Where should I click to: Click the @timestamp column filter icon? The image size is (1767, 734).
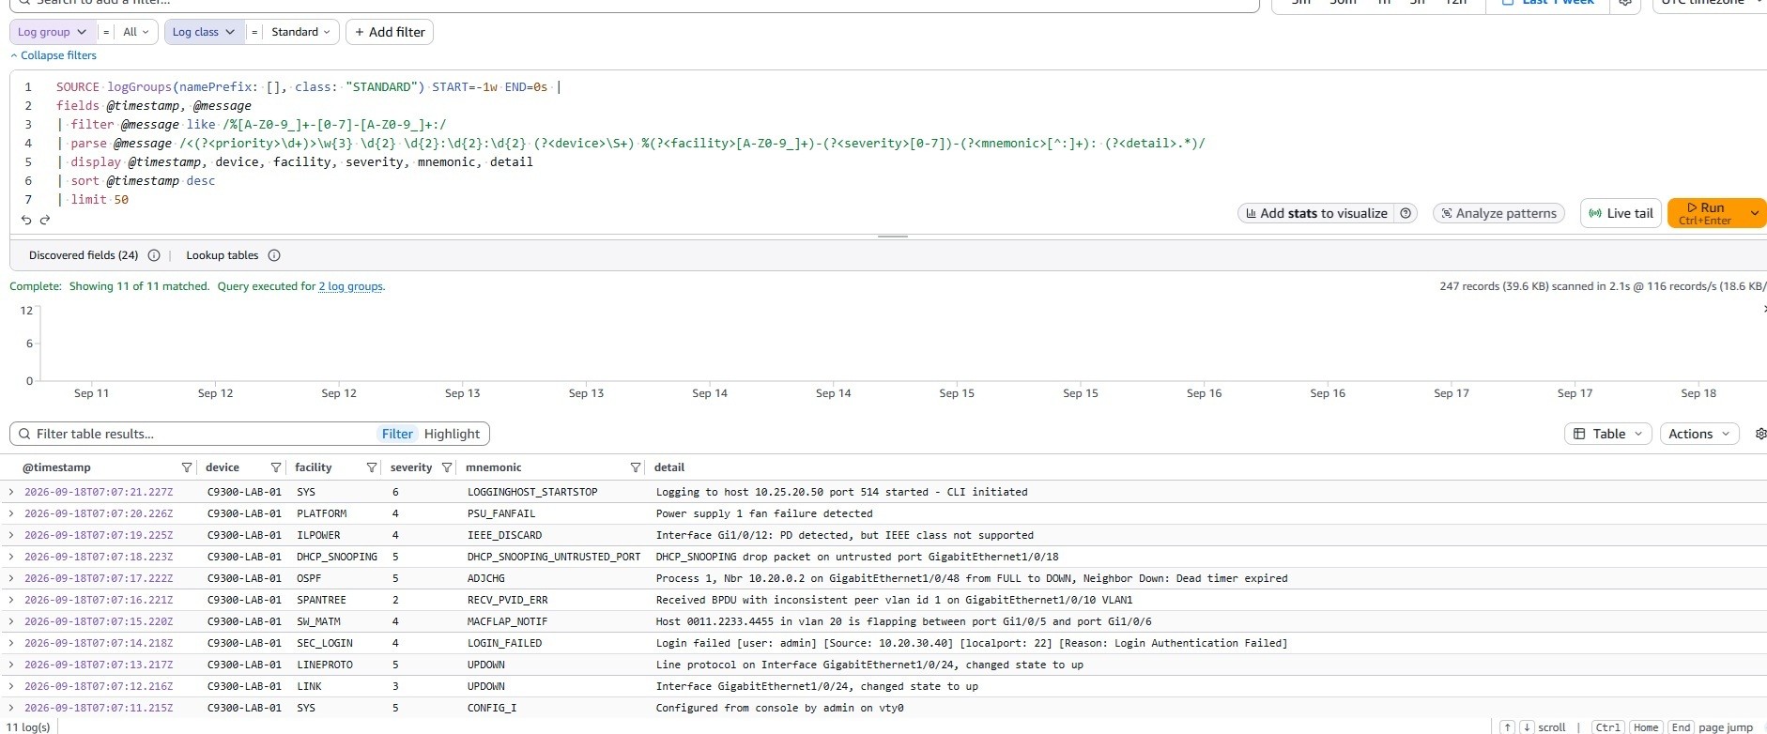pyautogui.click(x=187, y=467)
